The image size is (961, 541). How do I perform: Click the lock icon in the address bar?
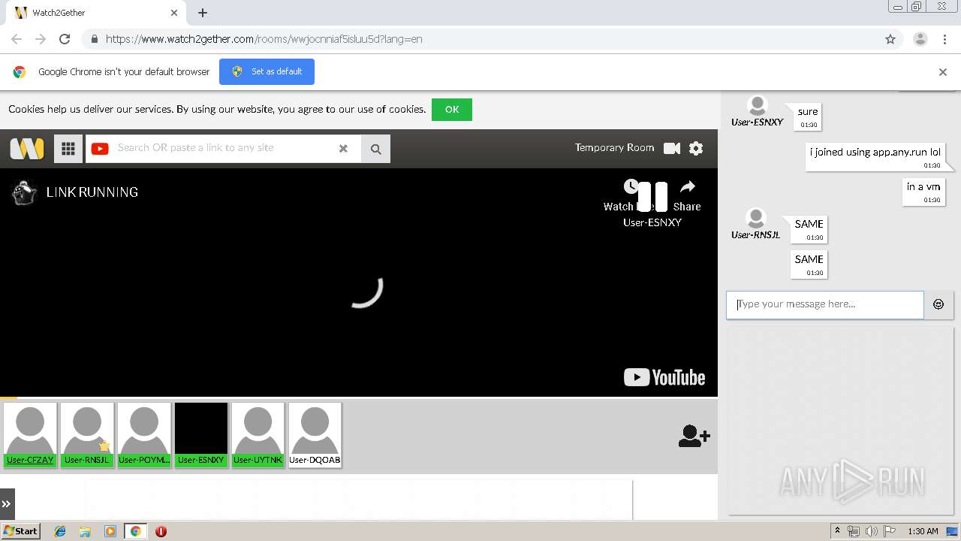tap(94, 39)
